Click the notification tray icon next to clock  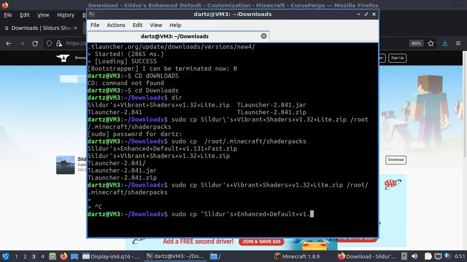[448, 256]
